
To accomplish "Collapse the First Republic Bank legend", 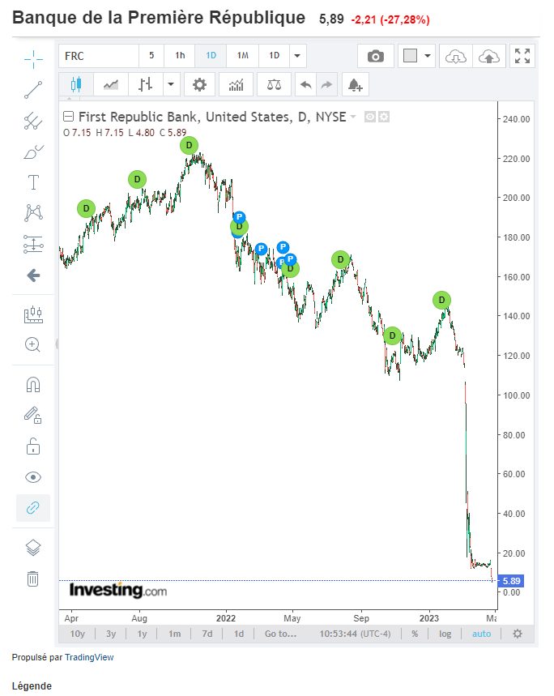I will [68, 117].
